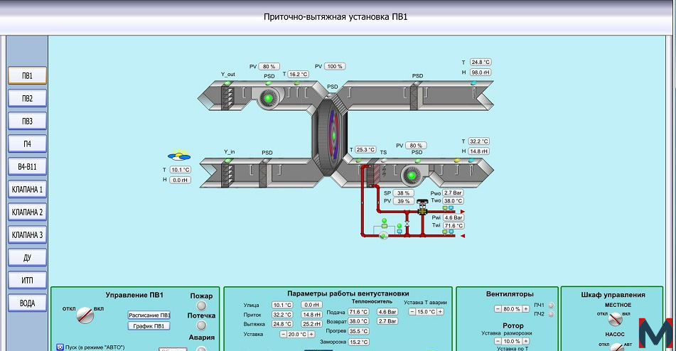Viewport: 676px width, 351px height.
Task: Click the Pwo 2.7 Bar reading
Action: (453, 193)
